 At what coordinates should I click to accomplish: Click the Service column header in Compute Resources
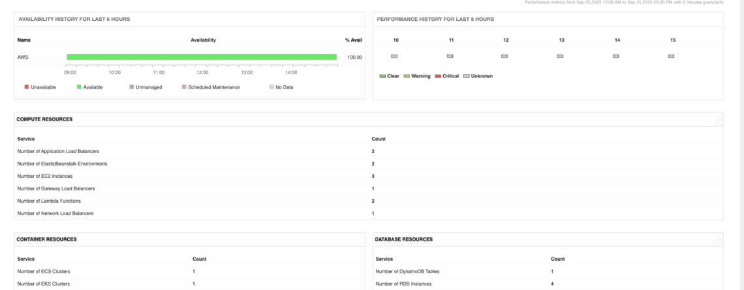[x=25, y=139]
